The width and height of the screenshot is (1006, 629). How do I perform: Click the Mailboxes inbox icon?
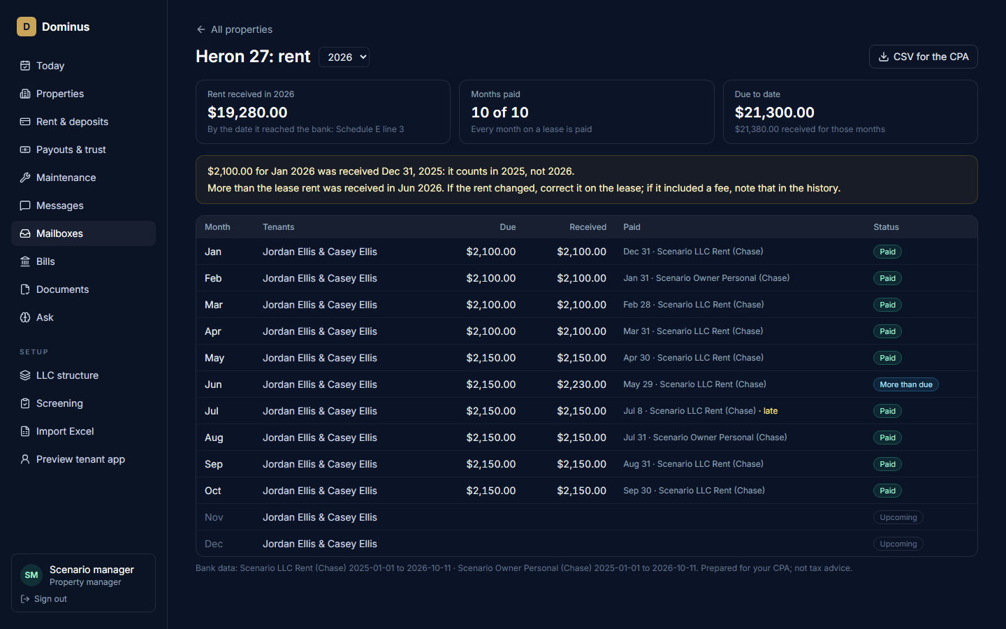25,233
